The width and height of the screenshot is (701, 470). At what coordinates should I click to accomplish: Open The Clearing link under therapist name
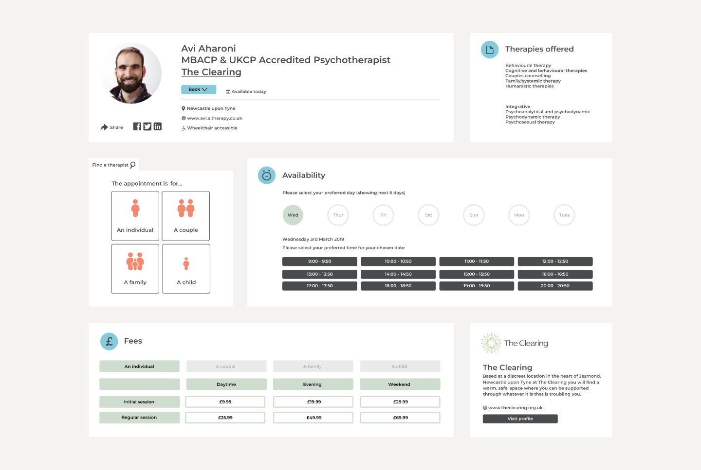tap(211, 72)
